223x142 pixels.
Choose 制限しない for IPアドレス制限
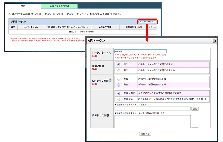coord(119,93)
